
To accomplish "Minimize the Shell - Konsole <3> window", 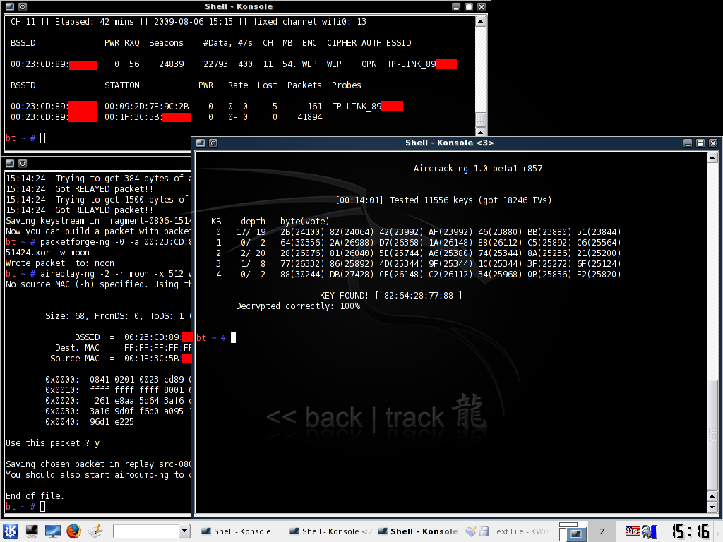I will point(688,143).
